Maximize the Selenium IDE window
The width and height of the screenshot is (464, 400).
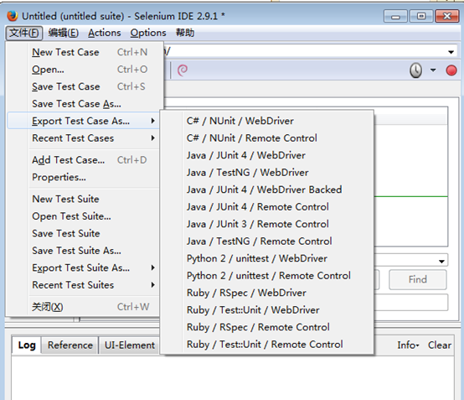click(x=421, y=16)
